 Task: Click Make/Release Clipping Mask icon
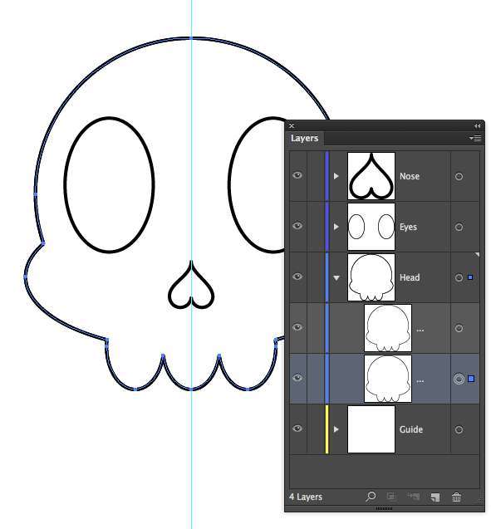tap(391, 497)
